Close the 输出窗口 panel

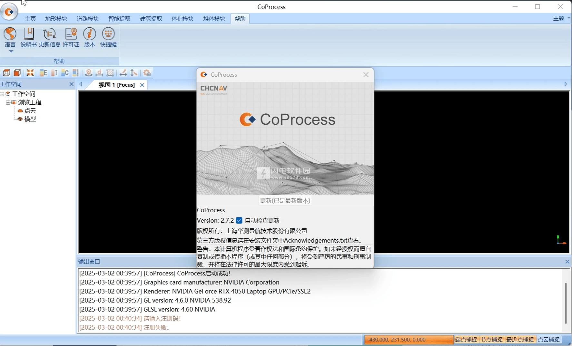(567, 262)
